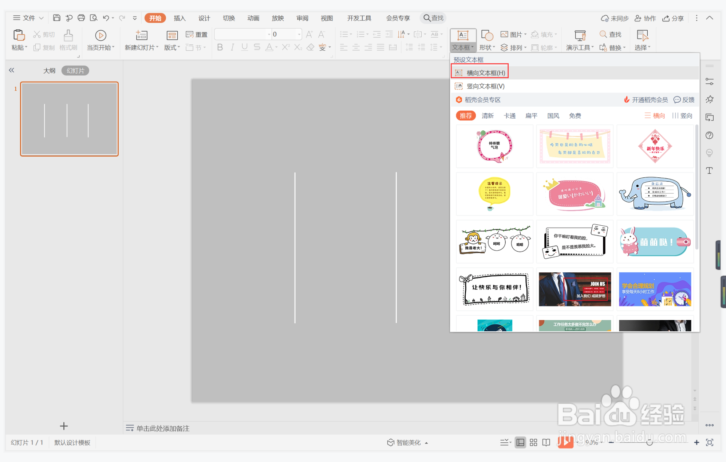The height and width of the screenshot is (462, 726).
Task: Click the help question mark sidebar icon
Action: (x=709, y=135)
